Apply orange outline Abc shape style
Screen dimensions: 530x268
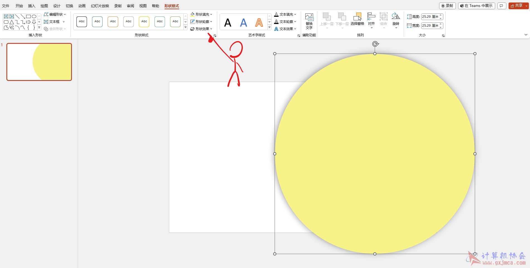coord(113,21)
